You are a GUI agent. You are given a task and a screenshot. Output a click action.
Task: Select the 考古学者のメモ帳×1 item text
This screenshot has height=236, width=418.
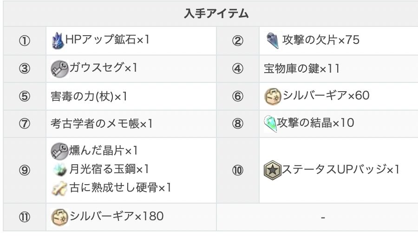coord(102,124)
